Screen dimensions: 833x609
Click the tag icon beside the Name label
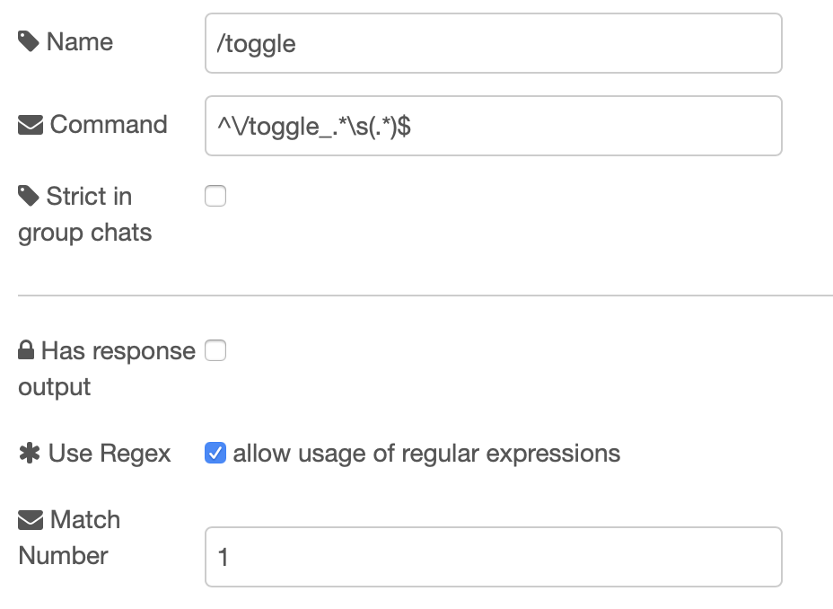click(x=28, y=40)
